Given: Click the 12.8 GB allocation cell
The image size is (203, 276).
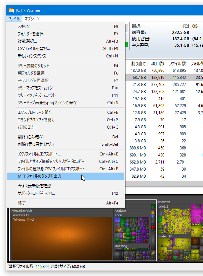Looking at the screenshot, I should 139,113.
